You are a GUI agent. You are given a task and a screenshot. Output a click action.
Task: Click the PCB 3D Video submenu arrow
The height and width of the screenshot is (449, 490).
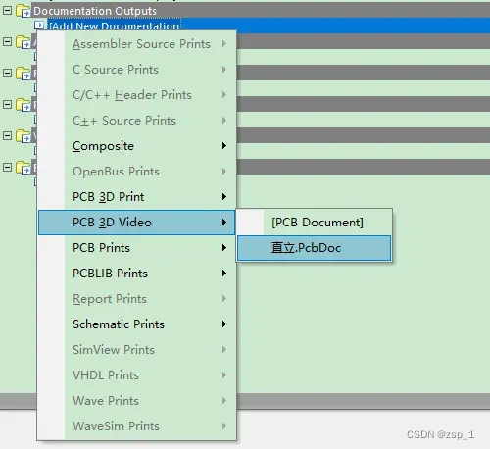pyautogui.click(x=224, y=223)
